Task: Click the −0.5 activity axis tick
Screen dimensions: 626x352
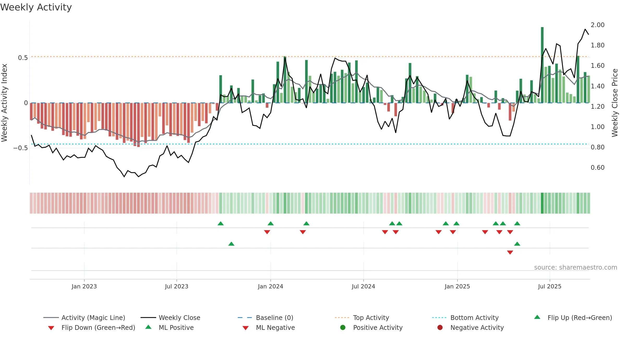Action: click(x=21, y=148)
